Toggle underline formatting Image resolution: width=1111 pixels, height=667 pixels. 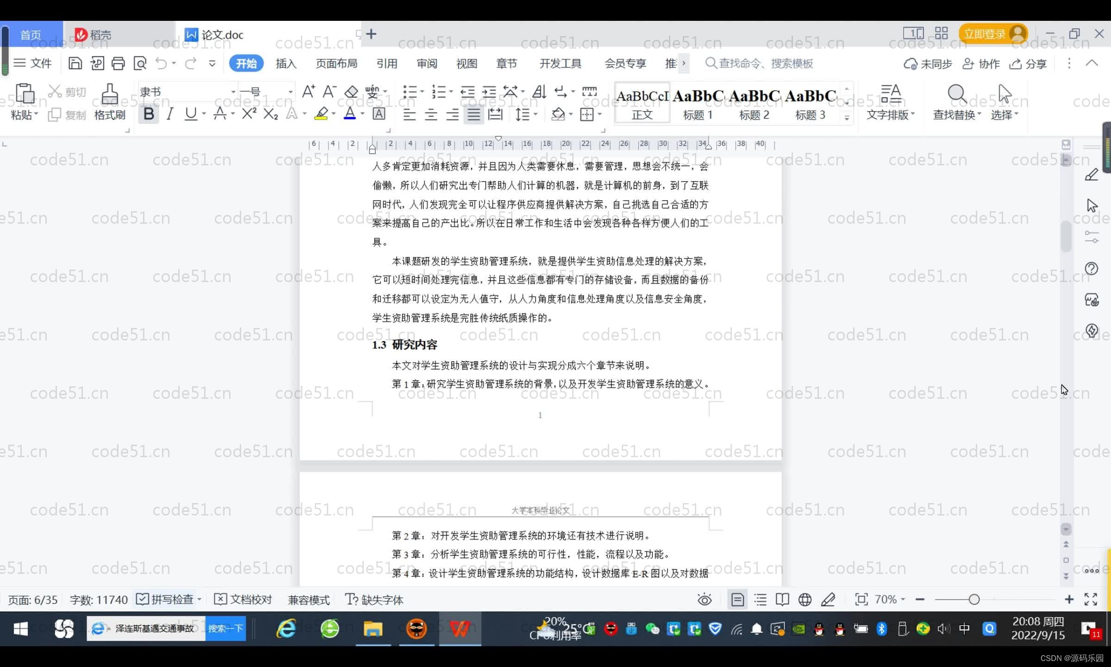tap(190, 113)
